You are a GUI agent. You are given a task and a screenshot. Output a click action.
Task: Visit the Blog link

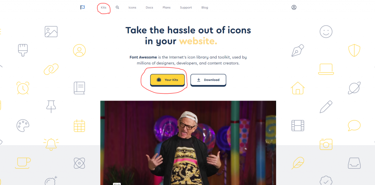(205, 7)
